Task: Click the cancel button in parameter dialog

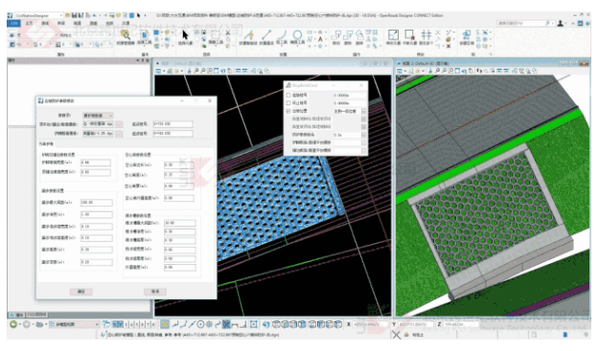Action: pos(155,292)
